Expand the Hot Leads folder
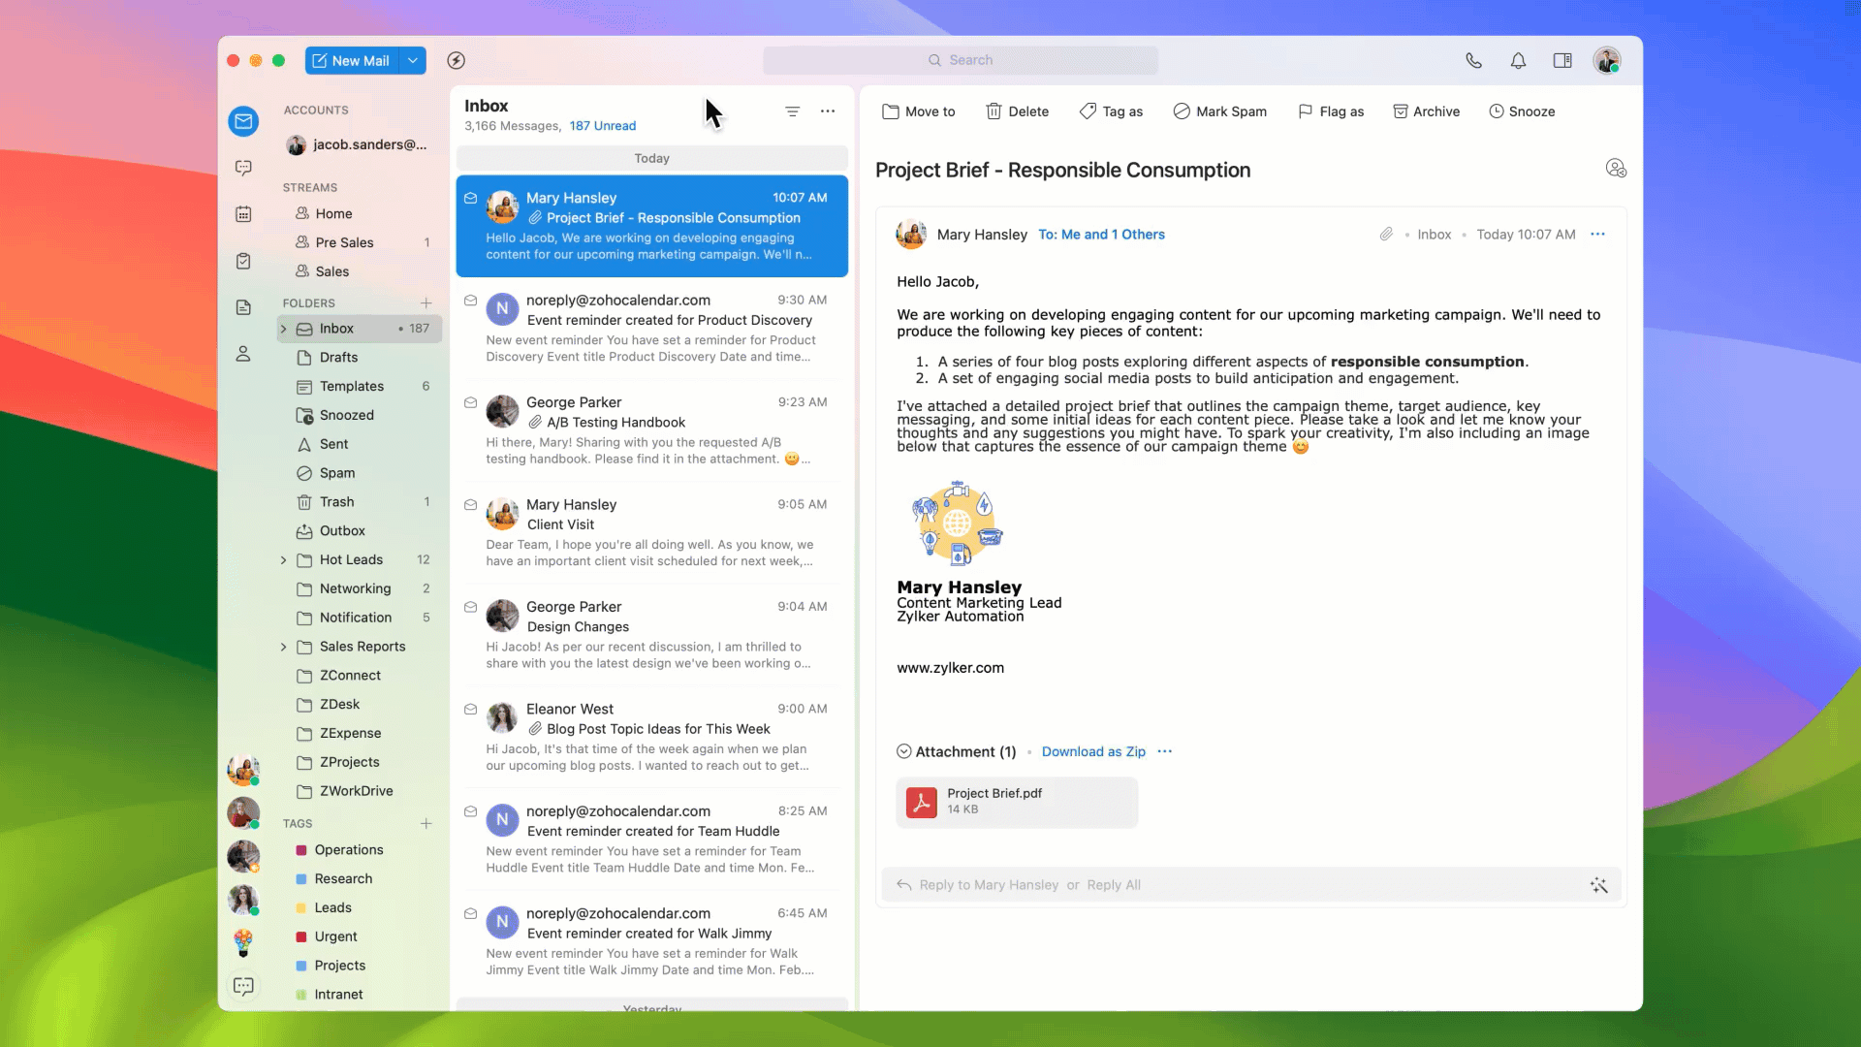The image size is (1861, 1047). [x=283, y=560]
